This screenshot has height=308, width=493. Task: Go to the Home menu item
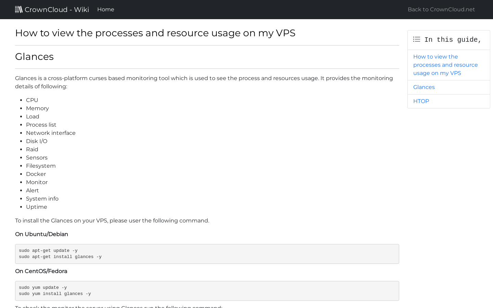click(x=105, y=10)
